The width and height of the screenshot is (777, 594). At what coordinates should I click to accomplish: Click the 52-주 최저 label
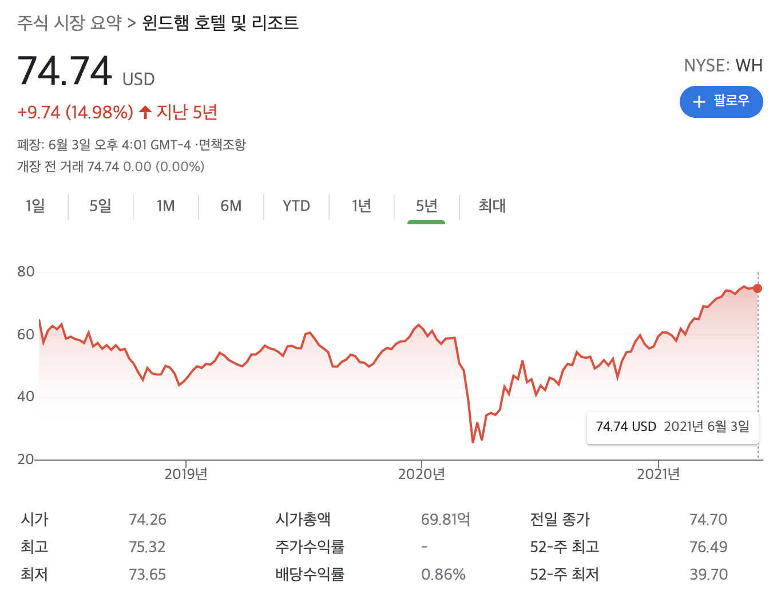[564, 575]
